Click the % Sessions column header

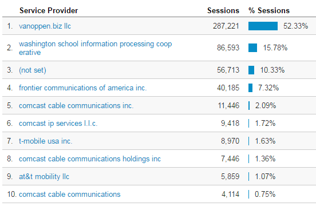[269, 10]
